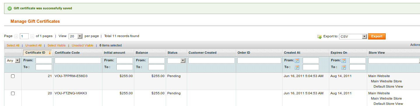The height and width of the screenshot is (106, 420).
Task: Click Aug 14, 2011 expiry in row 21
Action: pos(341,76)
